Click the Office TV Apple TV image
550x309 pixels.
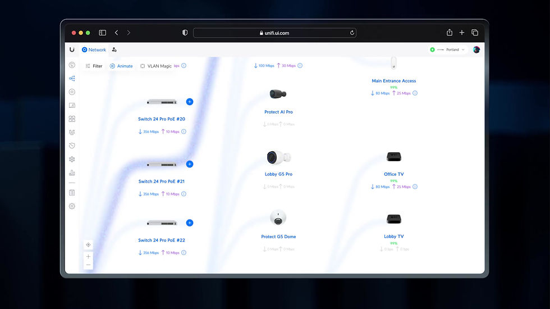394,157
